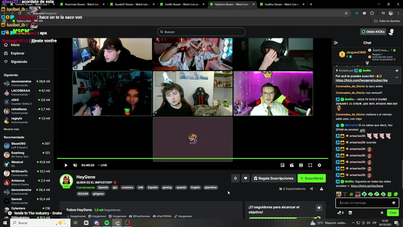403x227 pixels.
Task: Select the costarica tag
Action: pyautogui.click(x=127, y=188)
